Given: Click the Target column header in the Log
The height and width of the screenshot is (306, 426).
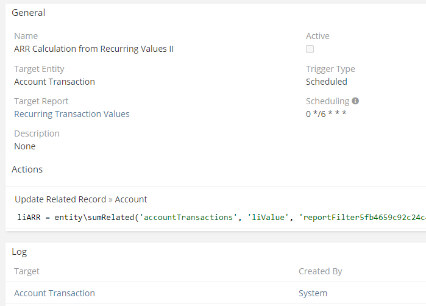Looking at the screenshot, I should coord(27,271).
